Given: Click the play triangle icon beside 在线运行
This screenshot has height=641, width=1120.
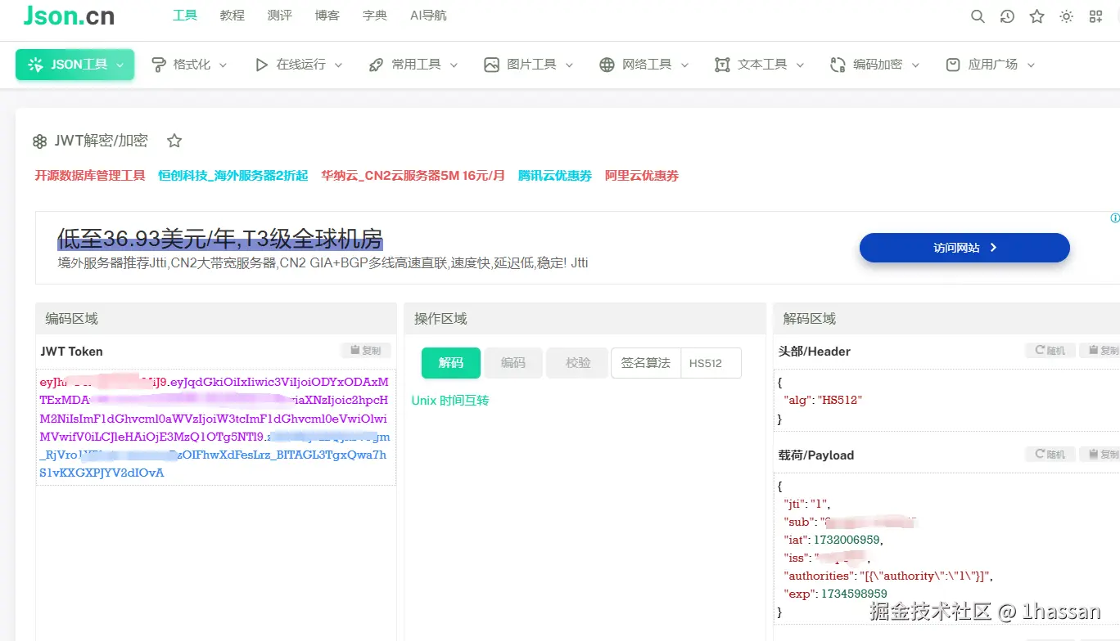Looking at the screenshot, I should [x=261, y=65].
